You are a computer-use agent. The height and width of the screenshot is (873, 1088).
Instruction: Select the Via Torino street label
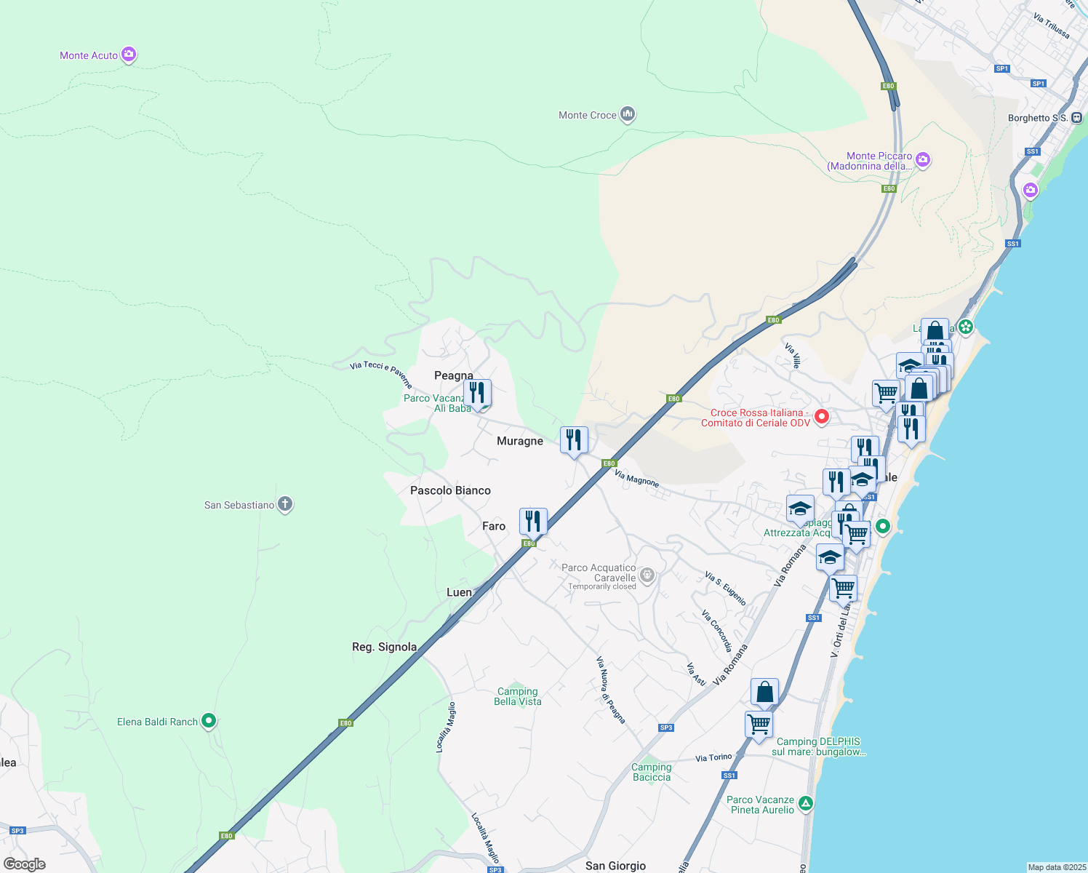click(713, 757)
